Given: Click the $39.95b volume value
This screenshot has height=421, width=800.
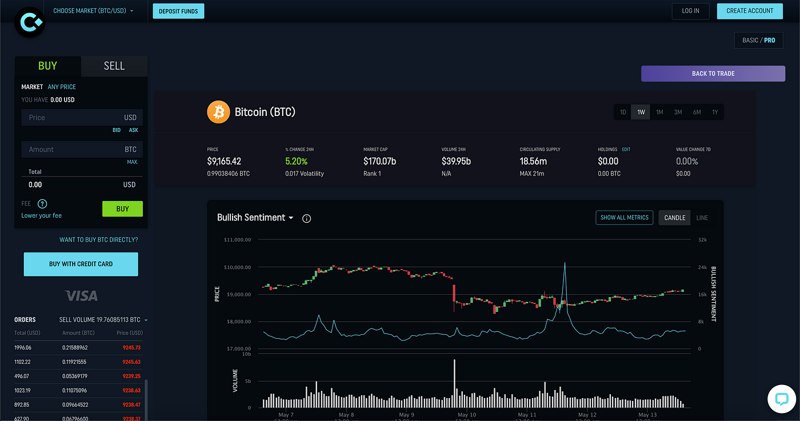Looking at the screenshot, I should [x=456, y=162].
